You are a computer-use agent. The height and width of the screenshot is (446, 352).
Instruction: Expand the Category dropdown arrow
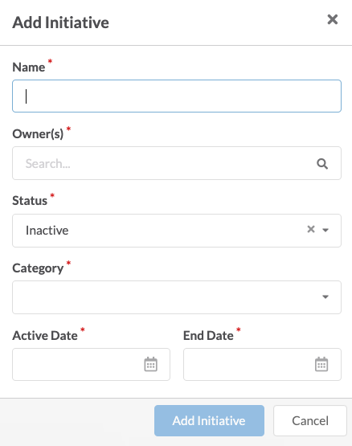[x=325, y=297]
